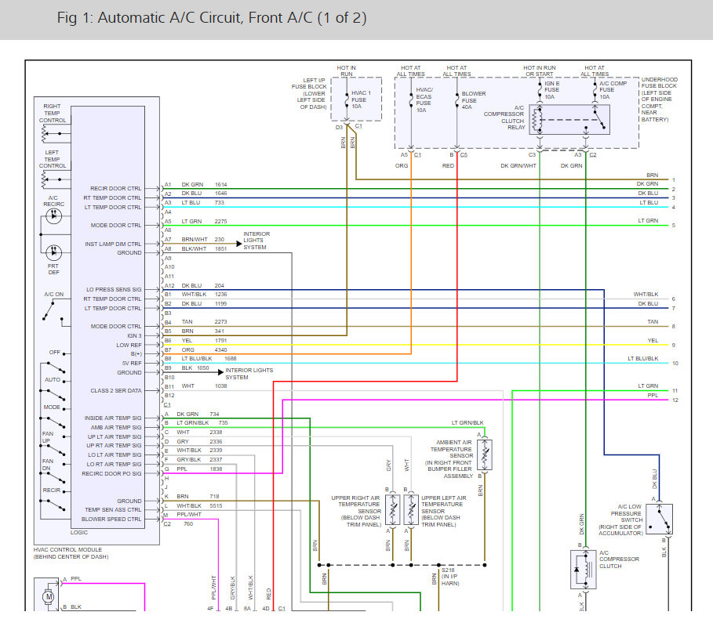Click the LO PRESS SENS SIG label
Screen dimensions: 713x630
(x=115, y=289)
